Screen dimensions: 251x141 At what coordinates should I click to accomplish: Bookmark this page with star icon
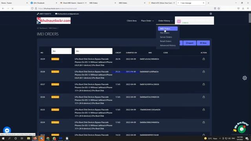point(219,9)
